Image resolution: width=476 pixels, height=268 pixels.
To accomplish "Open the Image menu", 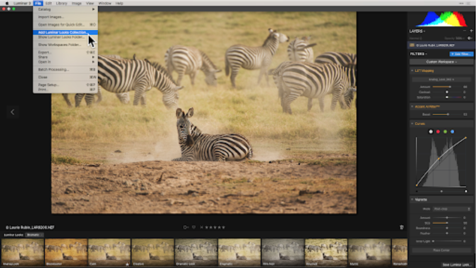I will 77,3.
